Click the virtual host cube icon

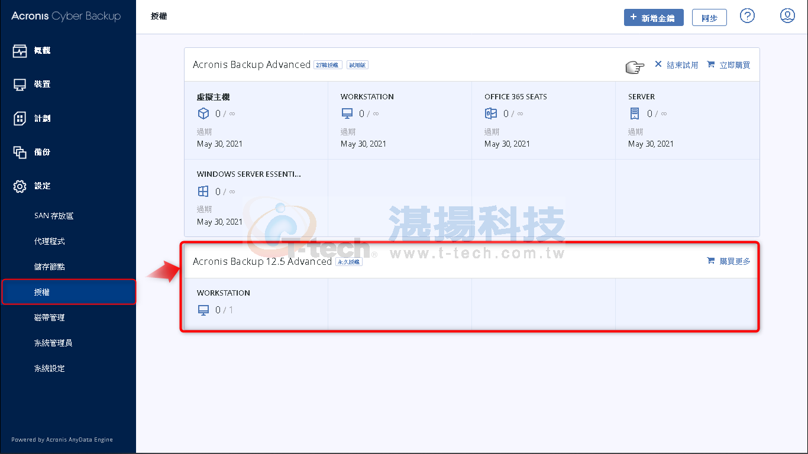203,113
